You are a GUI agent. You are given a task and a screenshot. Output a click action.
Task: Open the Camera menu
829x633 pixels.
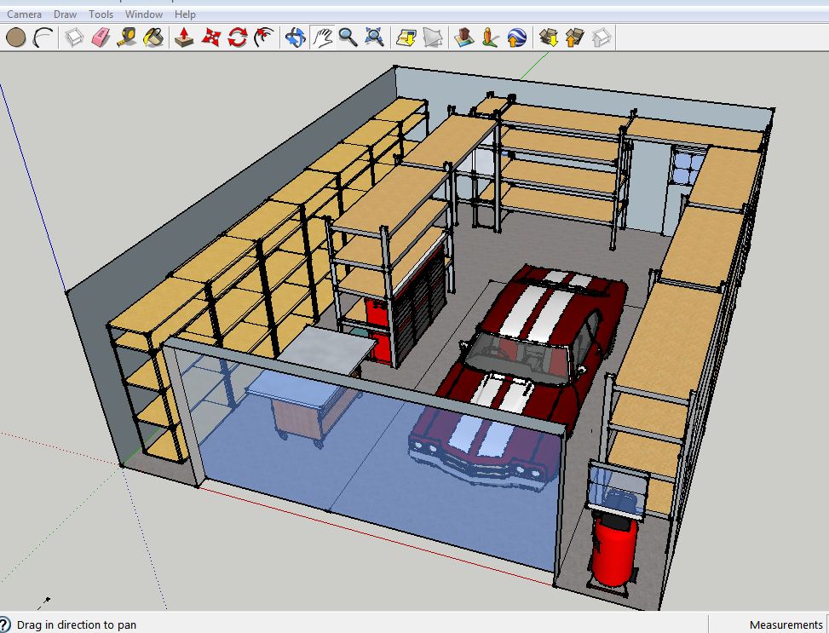click(x=25, y=14)
